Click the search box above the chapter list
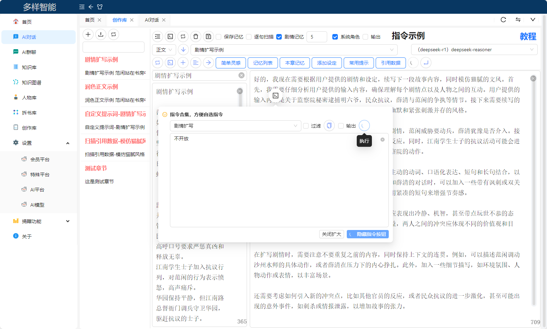This screenshot has height=329, width=547. (114, 47)
